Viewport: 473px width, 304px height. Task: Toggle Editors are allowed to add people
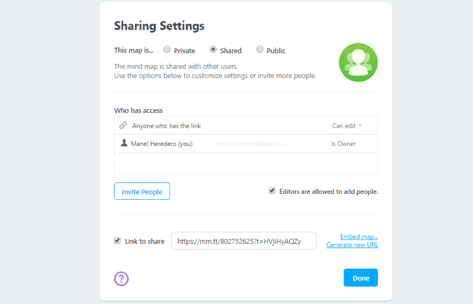(272, 191)
